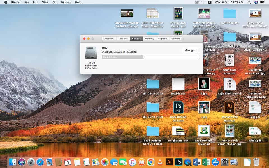Screen dimensions: 269x168
Task: Open System Preferences from the dock
Action: click(224, 162)
